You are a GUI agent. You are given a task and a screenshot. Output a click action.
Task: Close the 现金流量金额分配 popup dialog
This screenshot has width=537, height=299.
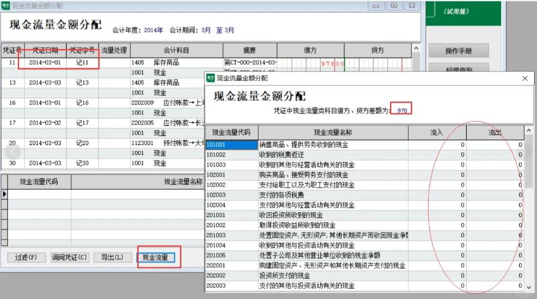525,78
